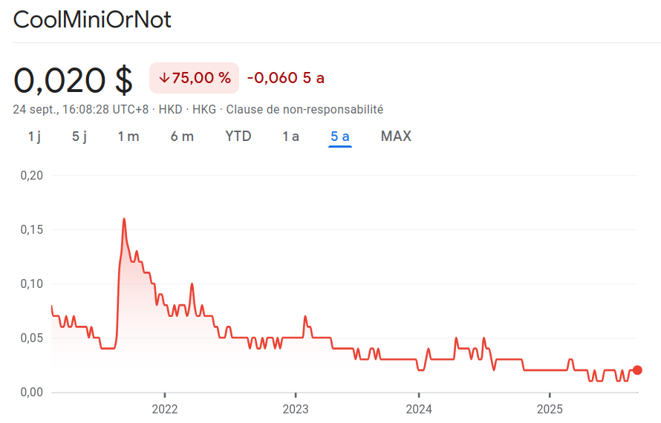Click the 2023 label on the time axis
661x423 pixels.
pos(296,409)
